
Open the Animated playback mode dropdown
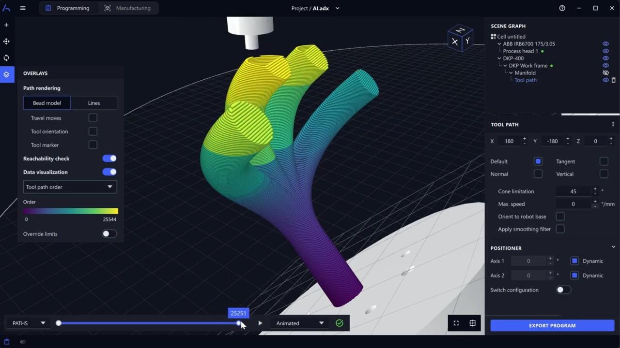pos(299,323)
